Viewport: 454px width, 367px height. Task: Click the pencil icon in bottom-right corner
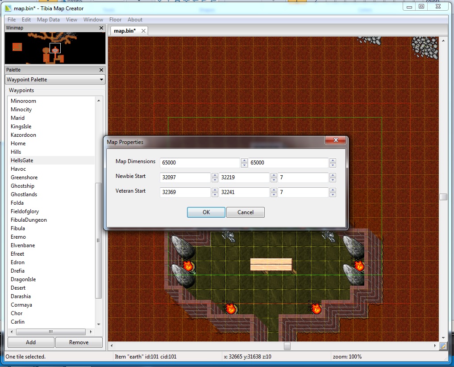click(x=443, y=346)
